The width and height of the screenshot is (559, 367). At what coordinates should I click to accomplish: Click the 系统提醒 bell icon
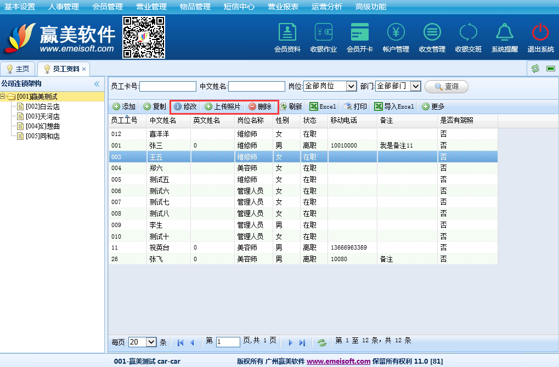(504, 33)
